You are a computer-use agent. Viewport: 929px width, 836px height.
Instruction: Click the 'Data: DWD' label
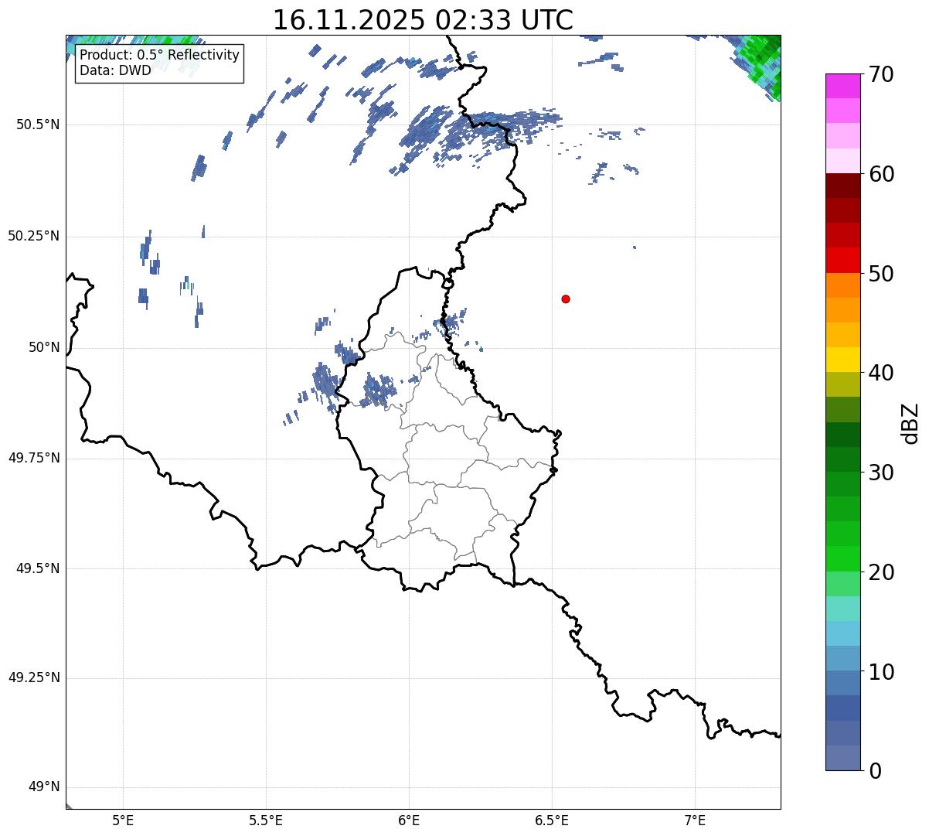pyautogui.click(x=115, y=70)
